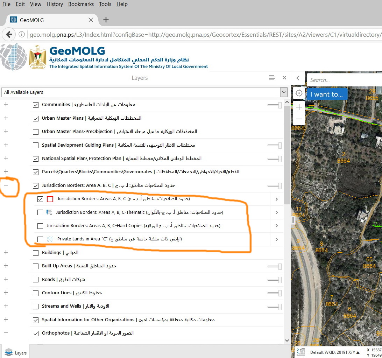
Task: Open site information icon in address bar
Action: pos(22,35)
